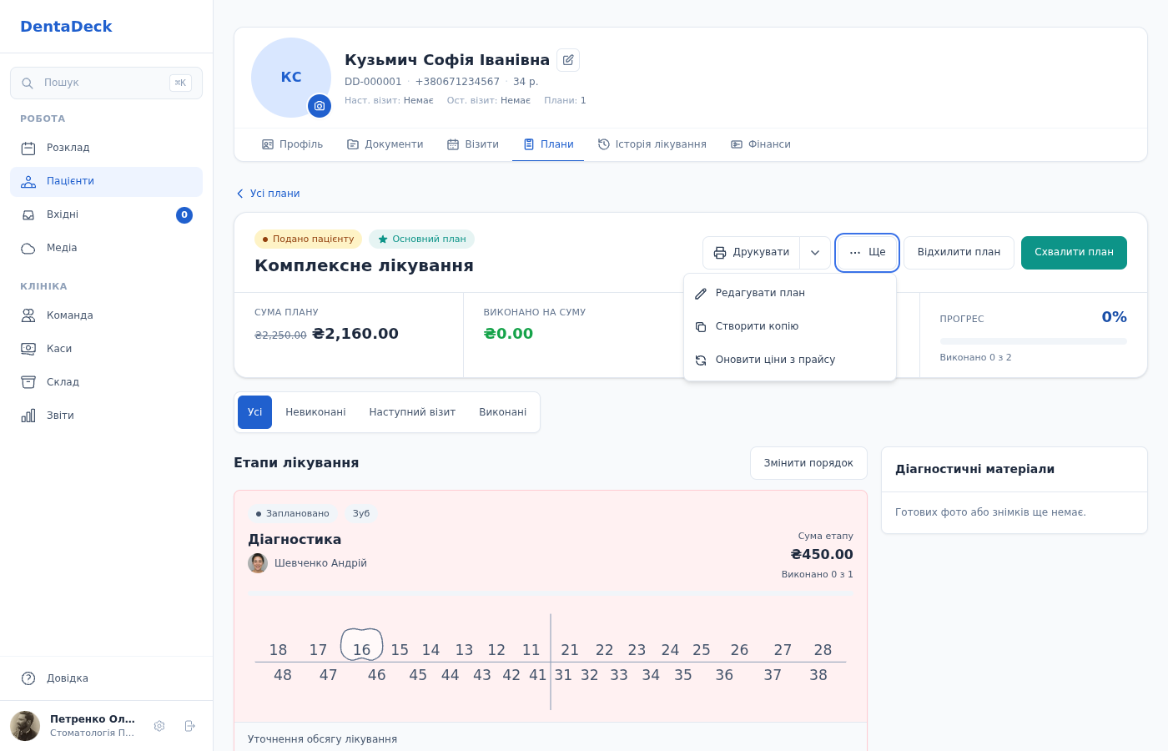Expand the print options dropdown arrow

815,253
